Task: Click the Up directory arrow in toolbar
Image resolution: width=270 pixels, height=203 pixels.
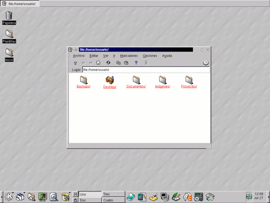Action: 75,63
